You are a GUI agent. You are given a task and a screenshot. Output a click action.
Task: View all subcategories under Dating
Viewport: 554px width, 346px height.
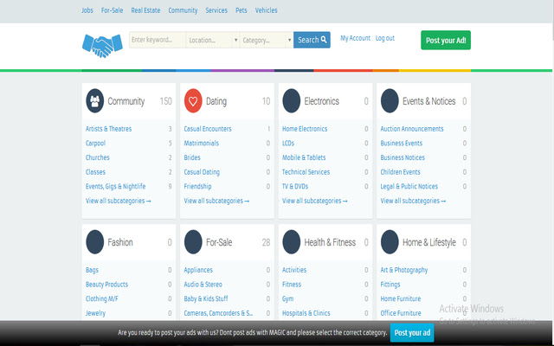[x=216, y=201]
